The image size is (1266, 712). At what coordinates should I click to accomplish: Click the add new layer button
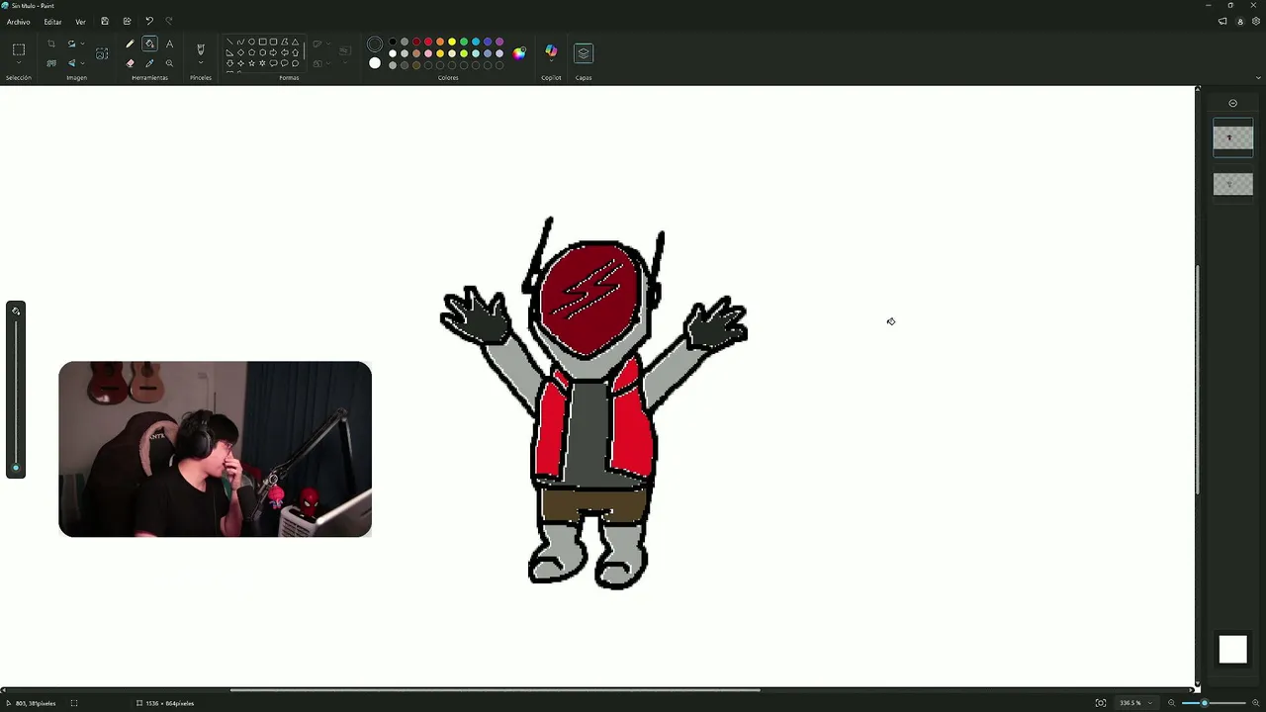[1232, 103]
